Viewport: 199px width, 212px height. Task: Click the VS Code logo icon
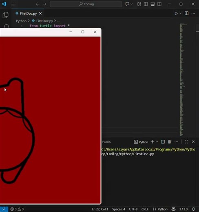[4, 4]
